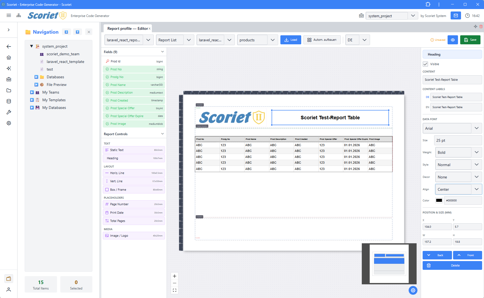
Task: Toggle the Prod Name field selection
Action: 134,85
